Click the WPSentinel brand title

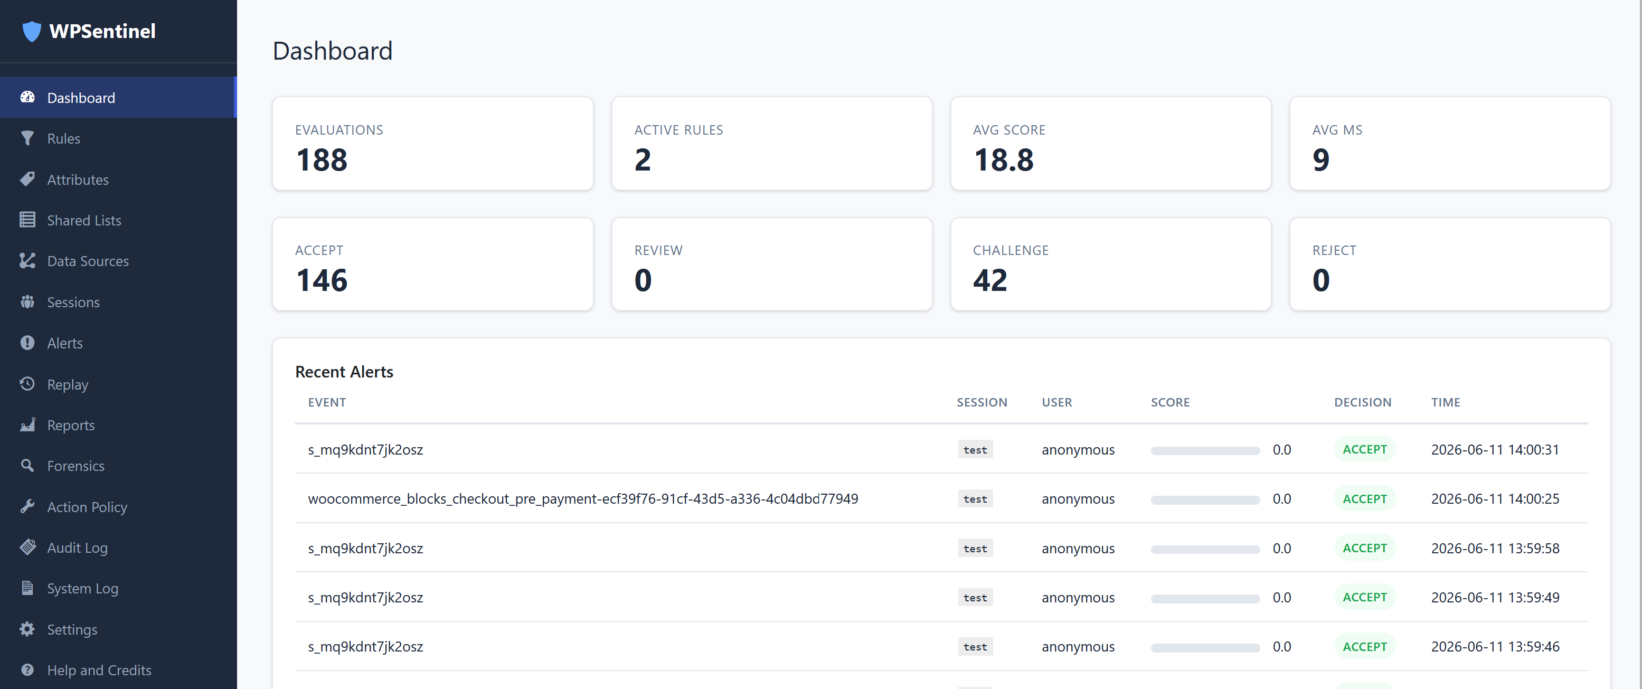[x=102, y=31]
